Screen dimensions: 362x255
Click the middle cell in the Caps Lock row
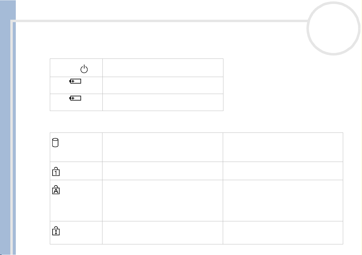163,201
